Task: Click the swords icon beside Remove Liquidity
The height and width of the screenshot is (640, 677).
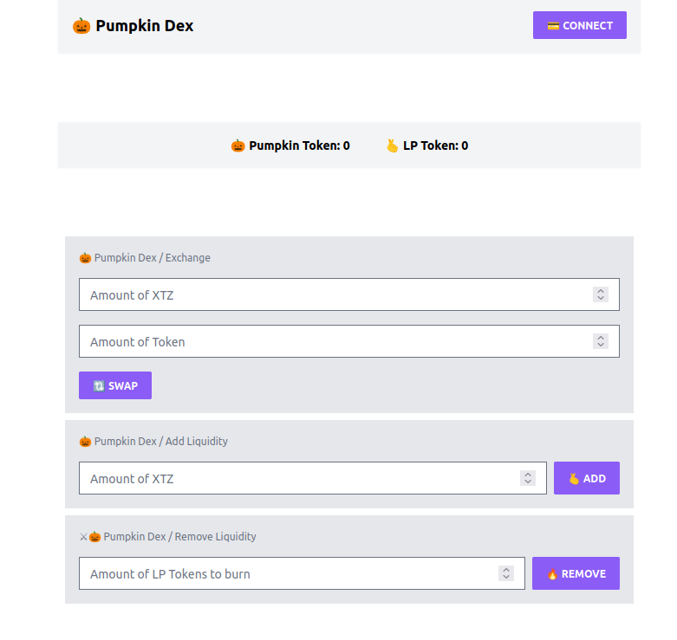Action: coord(83,536)
